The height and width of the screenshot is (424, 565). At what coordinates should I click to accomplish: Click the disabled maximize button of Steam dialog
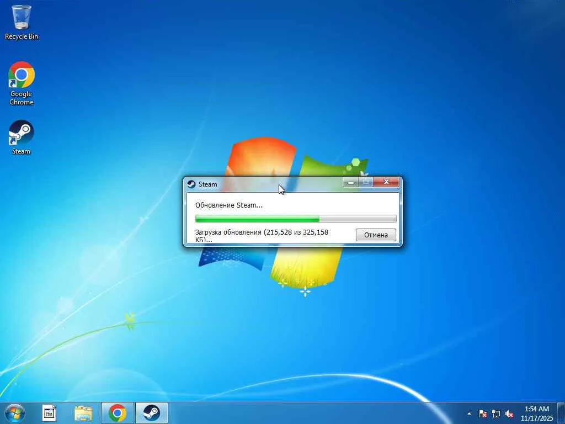(366, 182)
